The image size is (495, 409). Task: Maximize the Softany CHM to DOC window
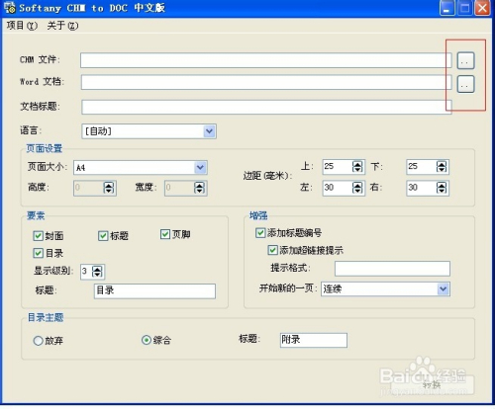464,8
